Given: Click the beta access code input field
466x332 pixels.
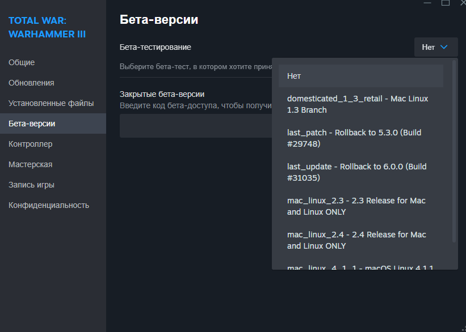Looking at the screenshot, I should pyautogui.click(x=196, y=126).
